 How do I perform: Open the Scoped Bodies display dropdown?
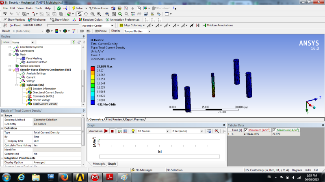pyautogui.click(x=149, y=31)
